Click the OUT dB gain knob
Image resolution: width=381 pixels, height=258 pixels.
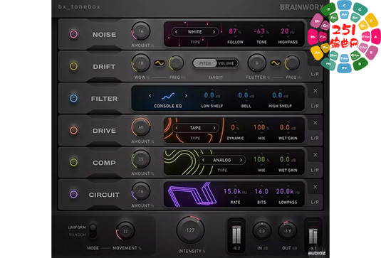point(288,231)
